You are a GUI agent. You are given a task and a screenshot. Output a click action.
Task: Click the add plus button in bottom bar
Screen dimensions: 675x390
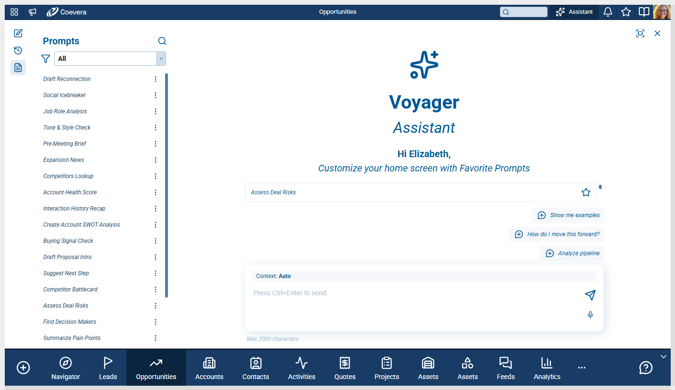23,368
